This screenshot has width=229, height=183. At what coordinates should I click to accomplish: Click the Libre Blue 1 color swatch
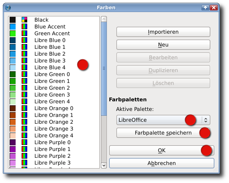[13, 47]
